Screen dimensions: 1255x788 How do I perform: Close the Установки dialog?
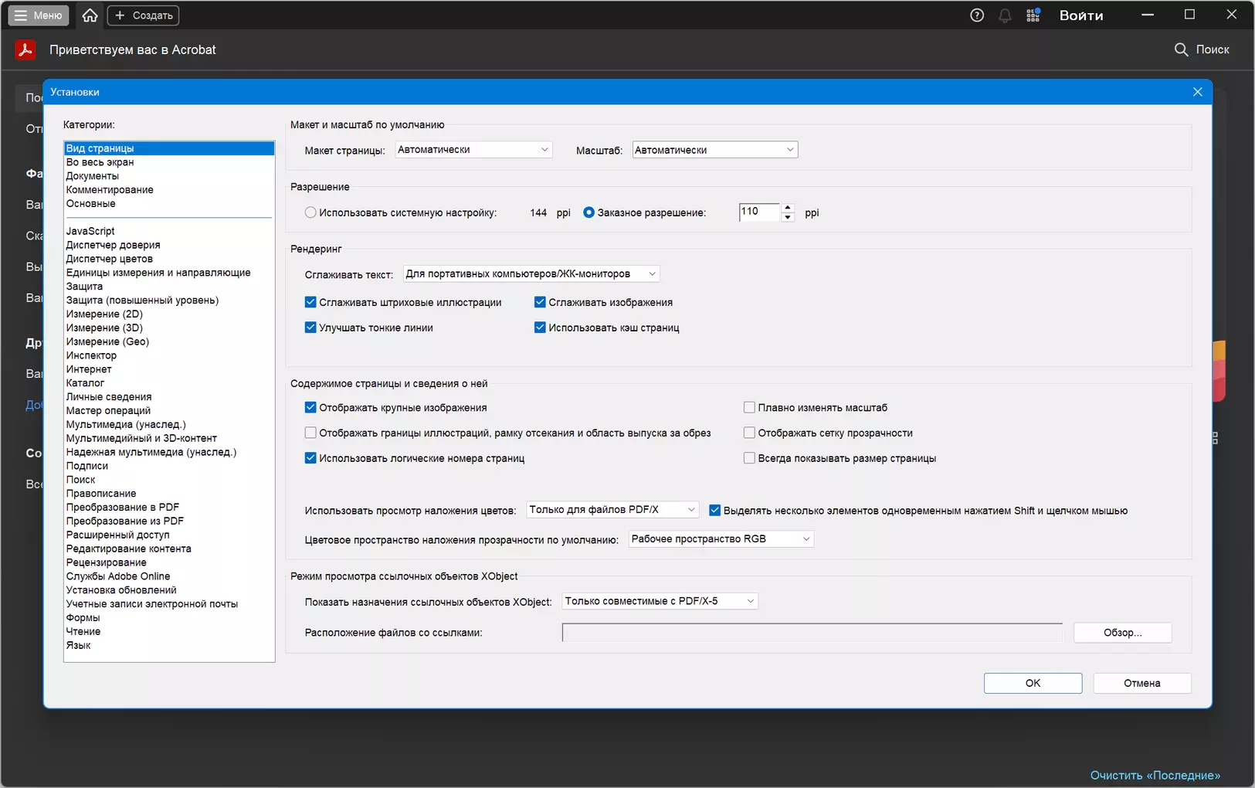pyautogui.click(x=1197, y=92)
